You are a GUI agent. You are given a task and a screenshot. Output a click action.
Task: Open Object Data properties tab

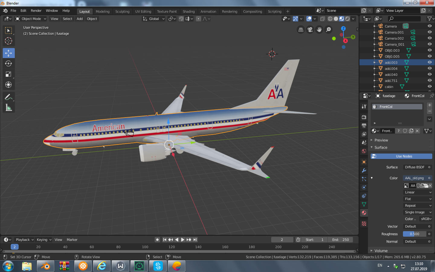point(364,204)
